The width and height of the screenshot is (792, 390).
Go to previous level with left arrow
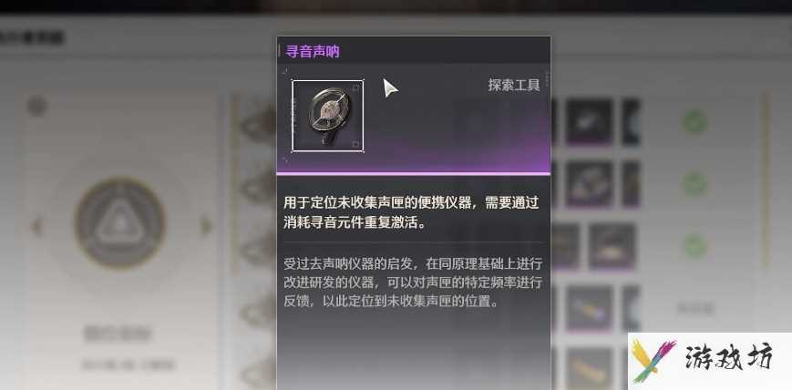pyautogui.click(x=36, y=226)
